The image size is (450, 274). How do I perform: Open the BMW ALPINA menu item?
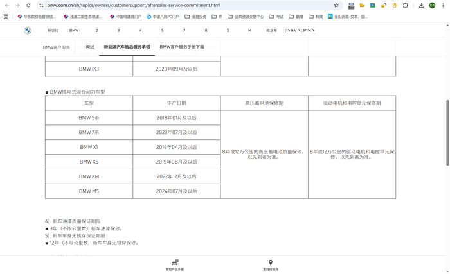point(300,30)
